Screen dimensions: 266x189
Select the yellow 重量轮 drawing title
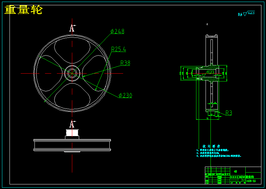point(23,10)
